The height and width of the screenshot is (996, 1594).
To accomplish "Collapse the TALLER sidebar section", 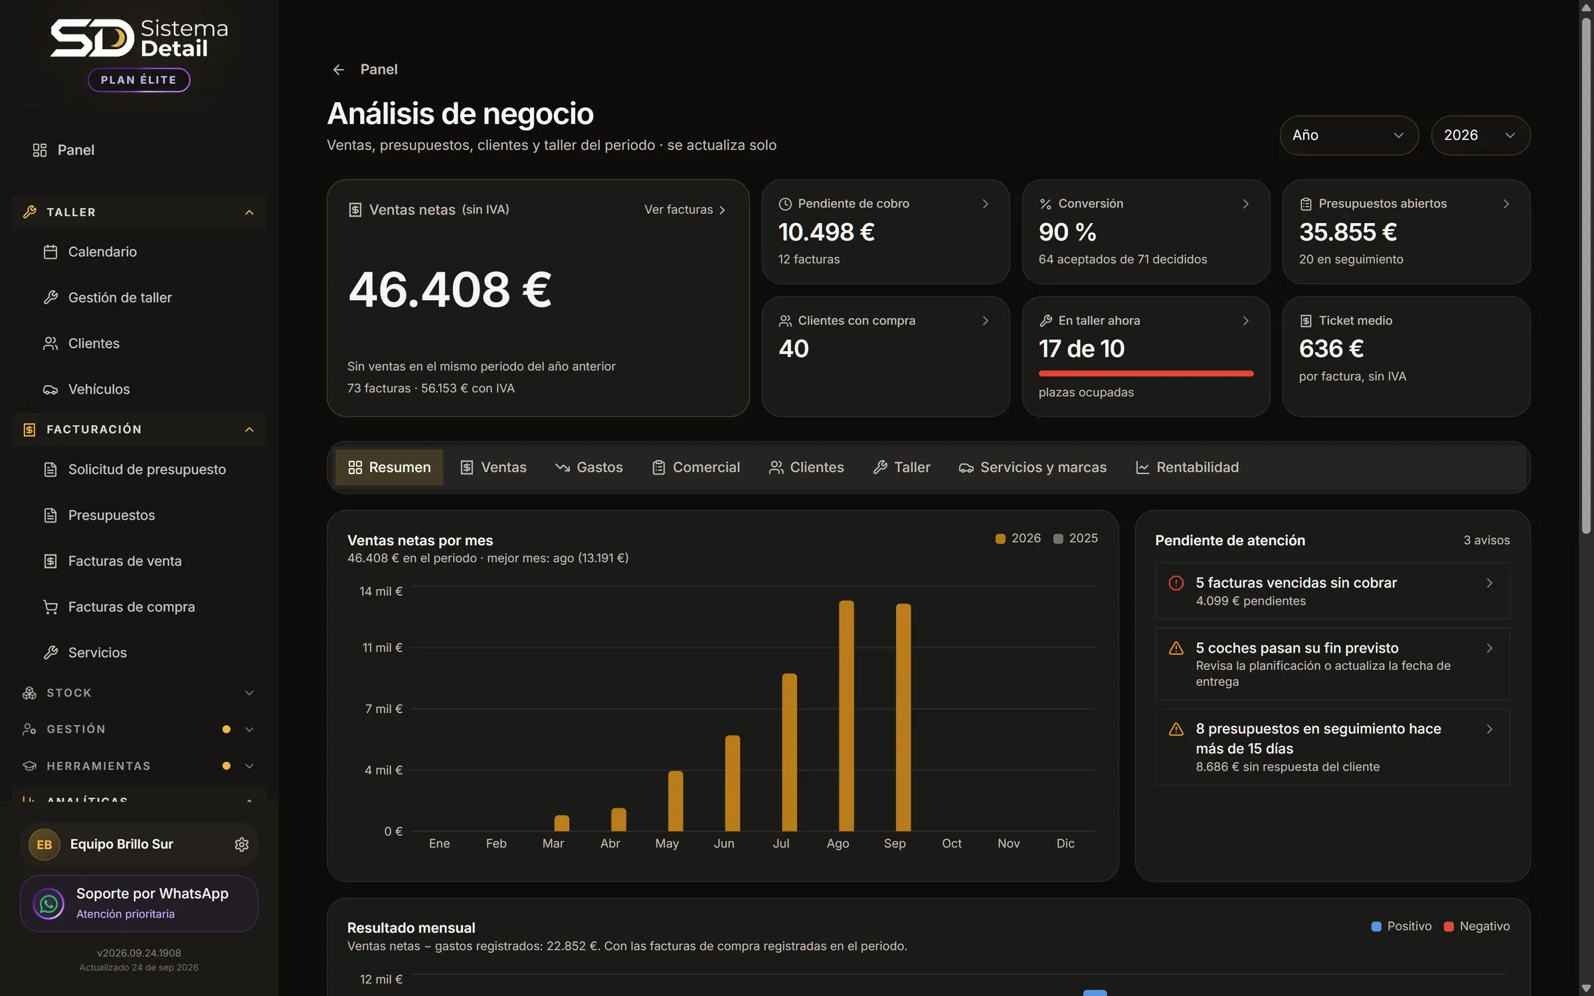I will pos(139,212).
